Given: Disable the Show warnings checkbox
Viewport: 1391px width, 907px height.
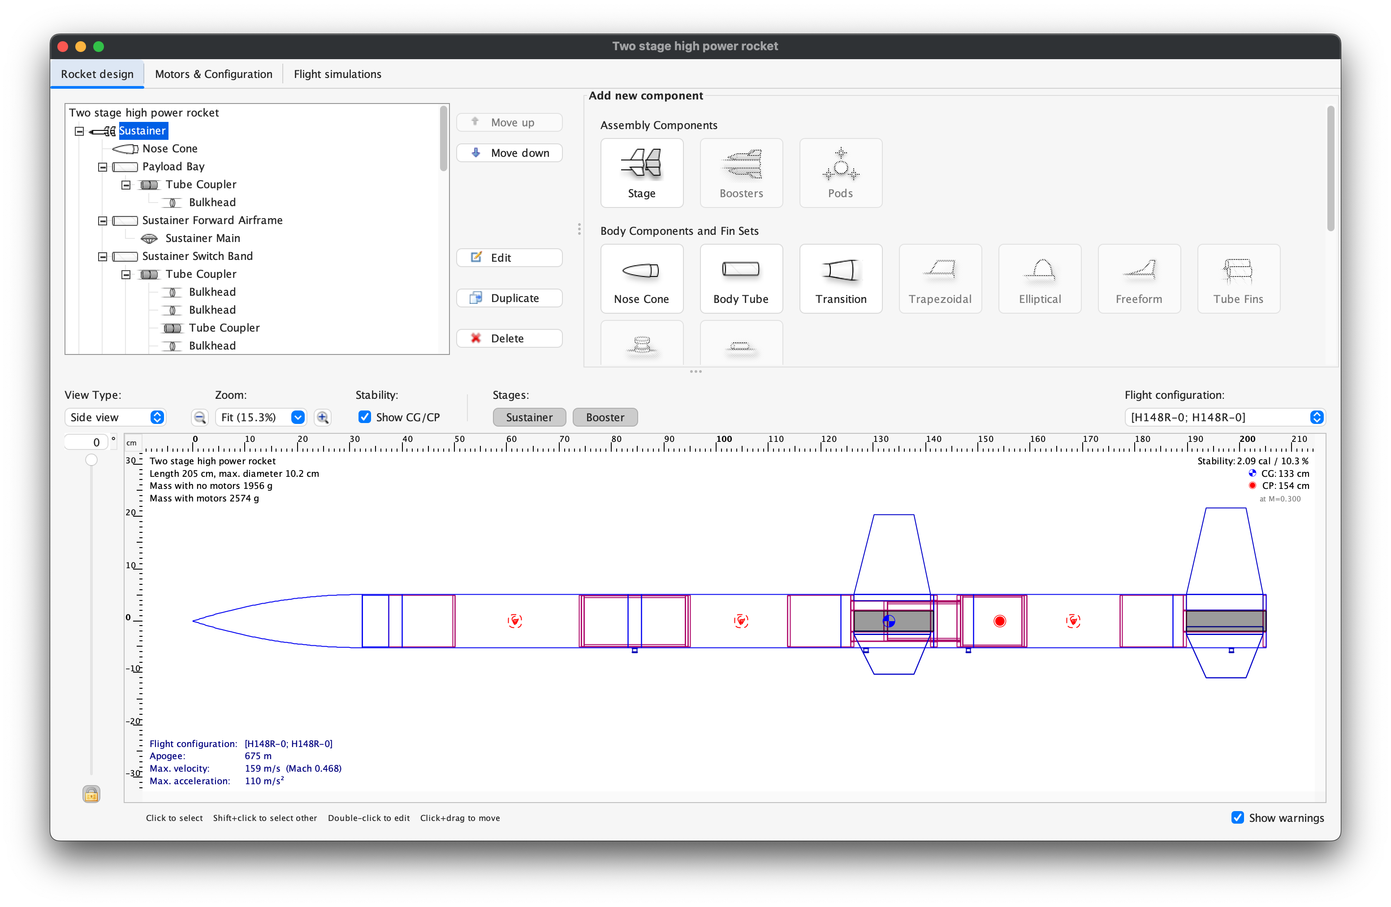Looking at the screenshot, I should pos(1237,817).
